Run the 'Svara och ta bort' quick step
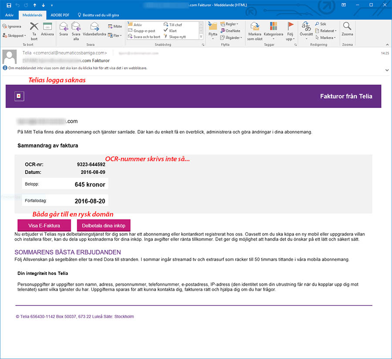The width and height of the screenshot is (392, 359). coord(144,37)
